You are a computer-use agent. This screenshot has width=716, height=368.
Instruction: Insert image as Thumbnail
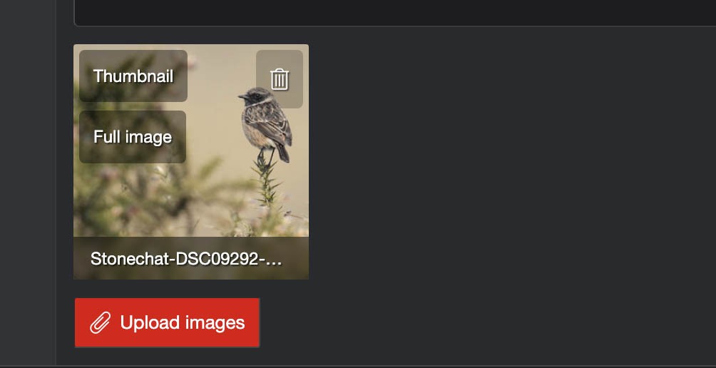133,76
